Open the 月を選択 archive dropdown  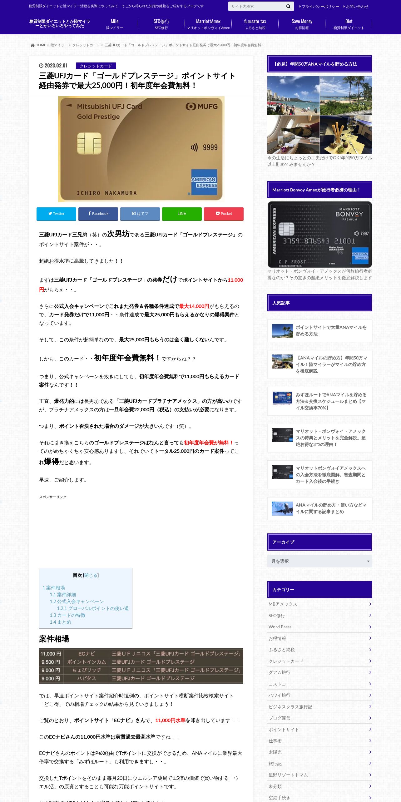(x=320, y=561)
